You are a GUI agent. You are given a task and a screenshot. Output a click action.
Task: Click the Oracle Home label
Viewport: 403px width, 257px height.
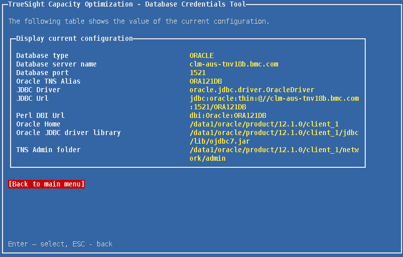38,124
